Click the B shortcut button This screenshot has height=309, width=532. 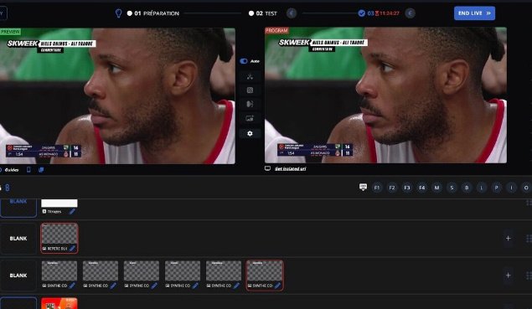coord(467,188)
